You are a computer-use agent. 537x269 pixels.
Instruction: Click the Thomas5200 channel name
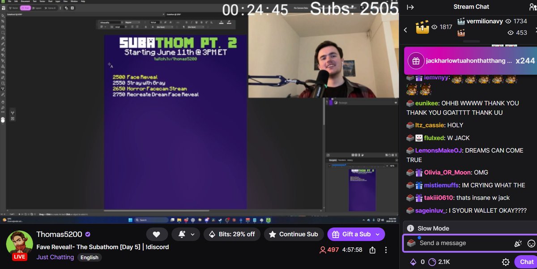tap(60, 235)
